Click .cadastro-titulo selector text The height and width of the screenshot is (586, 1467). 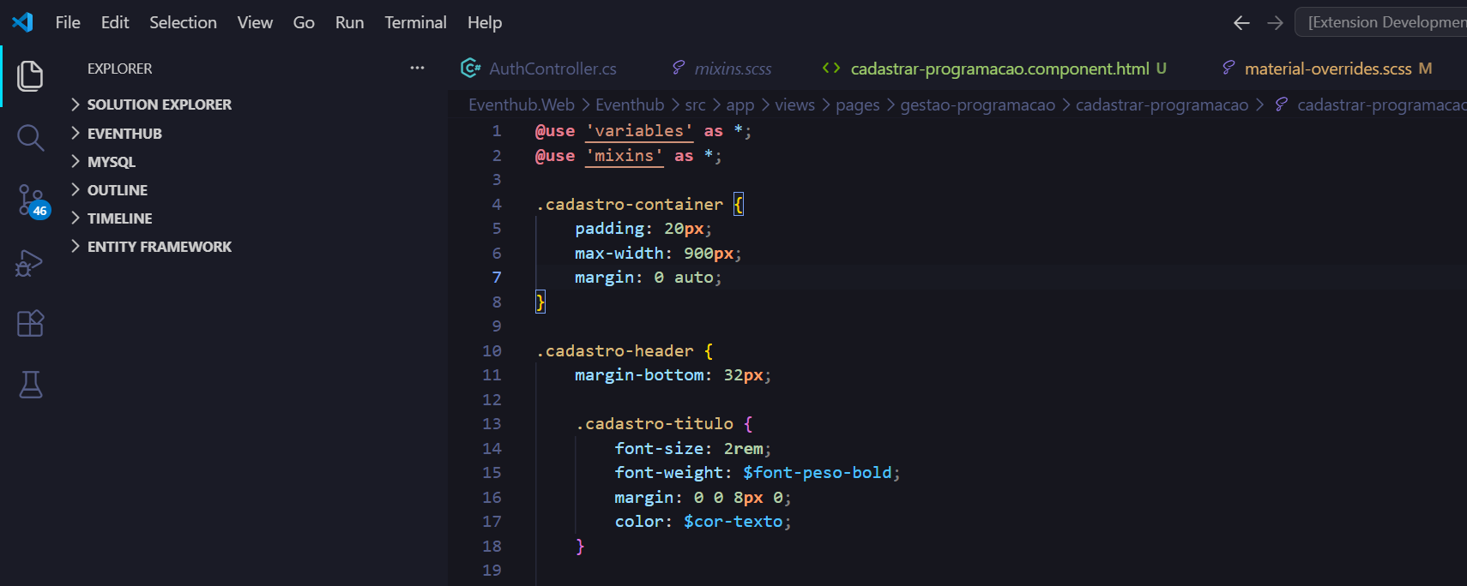point(655,424)
